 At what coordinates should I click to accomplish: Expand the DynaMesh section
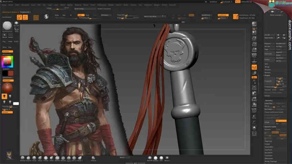269,153
